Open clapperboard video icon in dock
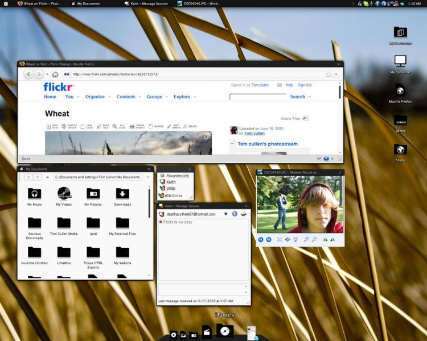 (207, 332)
